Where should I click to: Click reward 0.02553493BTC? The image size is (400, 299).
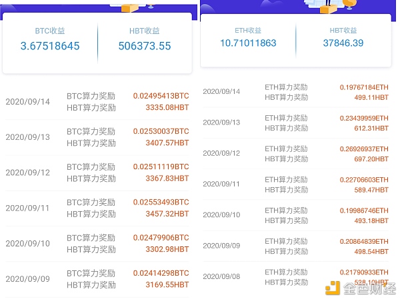click(x=161, y=202)
